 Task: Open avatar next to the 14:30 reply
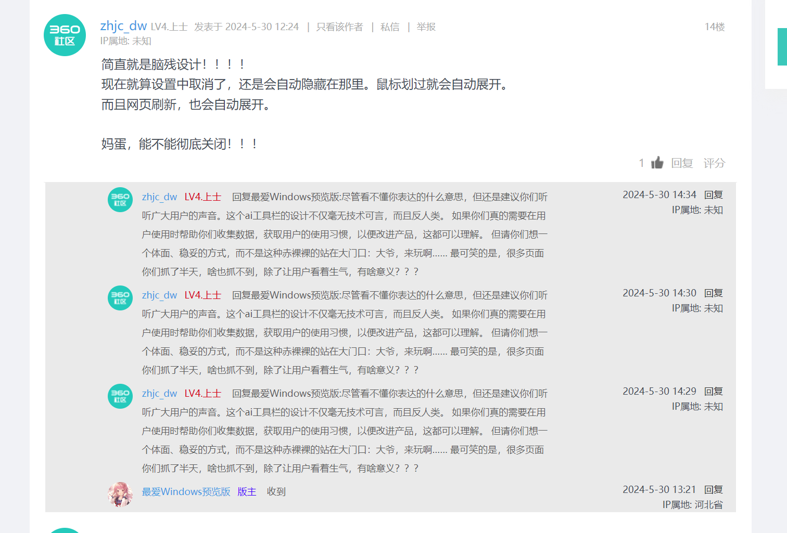tap(120, 298)
